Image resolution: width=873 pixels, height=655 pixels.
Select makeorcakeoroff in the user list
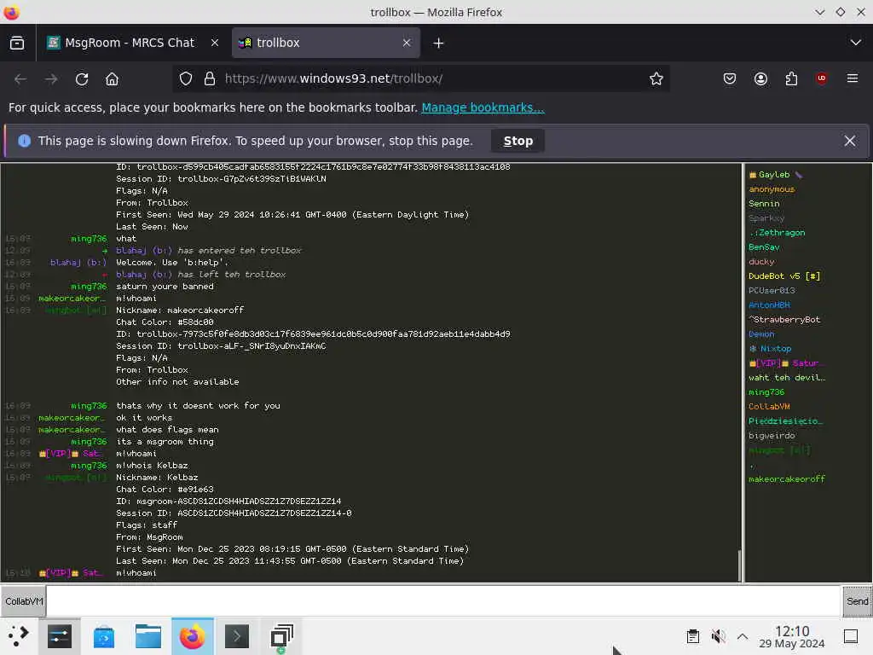point(787,479)
